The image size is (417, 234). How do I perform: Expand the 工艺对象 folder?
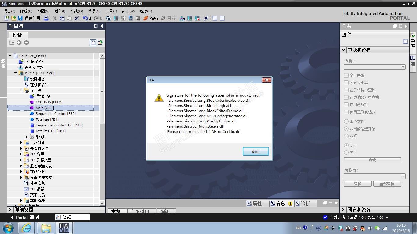pos(21,143)
